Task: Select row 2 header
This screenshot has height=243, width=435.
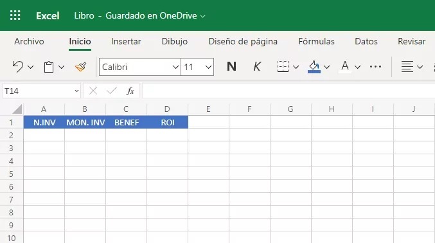Action: point(11,135)
